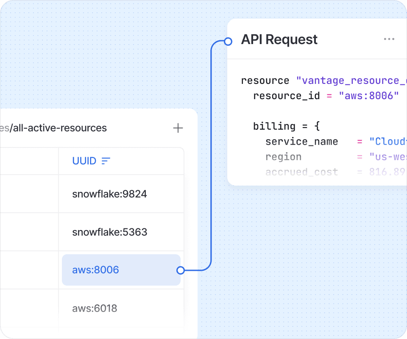Select the aws:6018 table cell
Image resolution: width=407 pixels, height=339 pixels.
(x=95, y=308)
